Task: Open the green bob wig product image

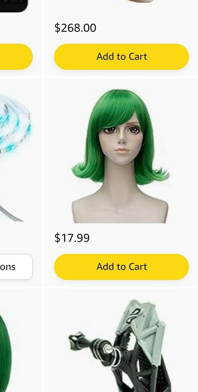Action: 120,156
